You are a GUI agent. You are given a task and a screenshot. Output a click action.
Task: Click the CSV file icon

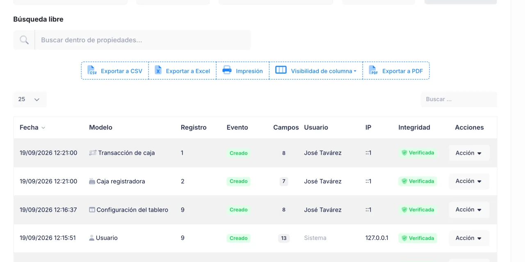tap(92, 70)
